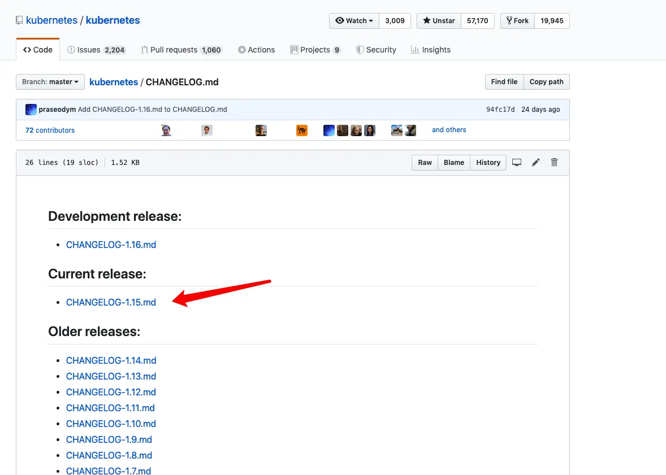The width and height of the screenshot is (666, 475).
Task: Click the 'and others' contributors link
Action: click(x=449, y=130)
